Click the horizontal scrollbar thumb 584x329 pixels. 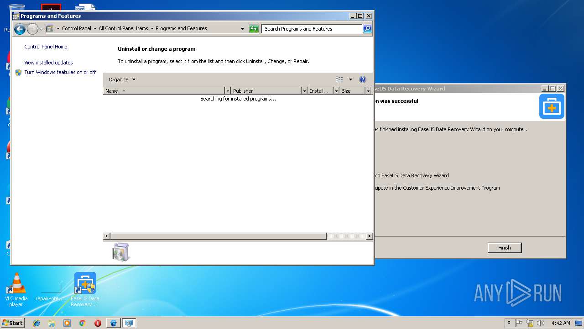[218, 236]
